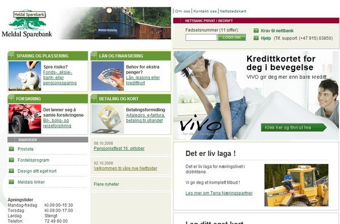
Task: Click green icon next to Meldals linker
Action: tap(11, 182)
